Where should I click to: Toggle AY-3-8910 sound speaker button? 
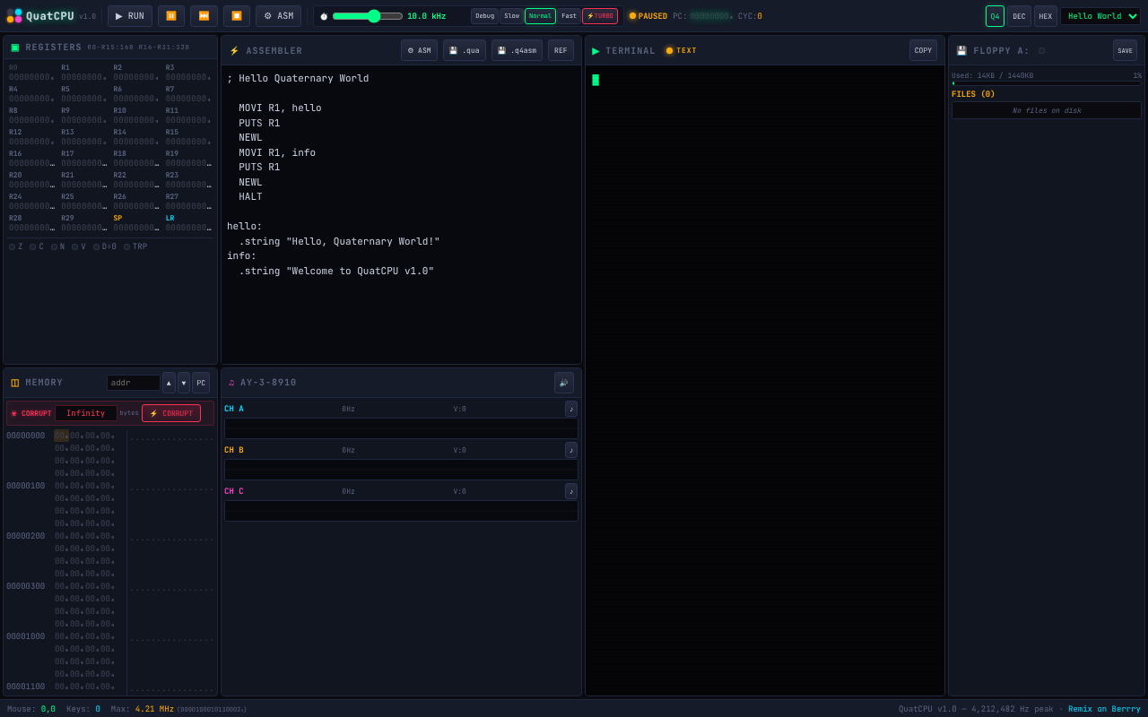point(564,383)
